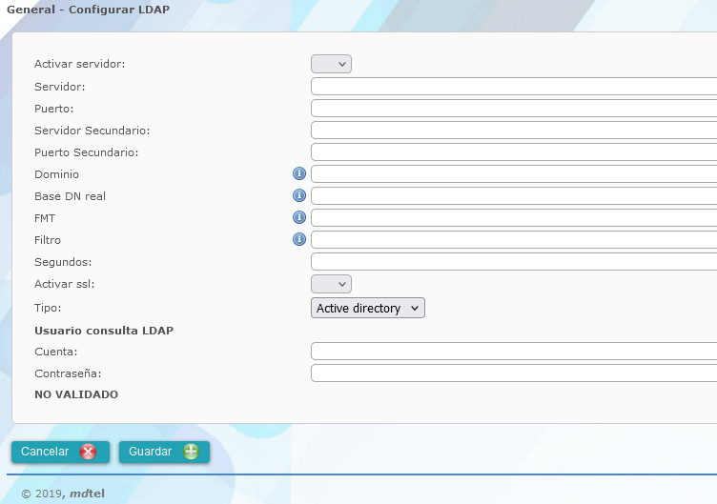Click the Cuenta input field

coord(513,352)
